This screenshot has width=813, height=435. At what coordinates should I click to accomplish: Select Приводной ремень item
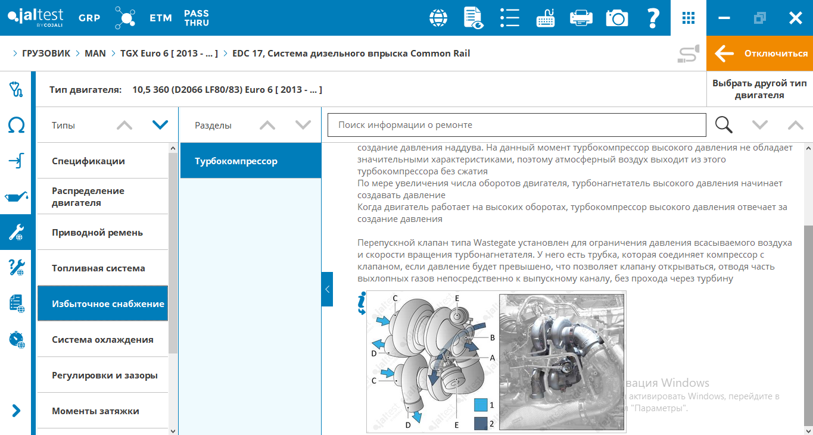[102, 232]
